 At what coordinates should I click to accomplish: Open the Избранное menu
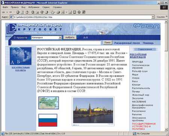[x=34, y=7]
